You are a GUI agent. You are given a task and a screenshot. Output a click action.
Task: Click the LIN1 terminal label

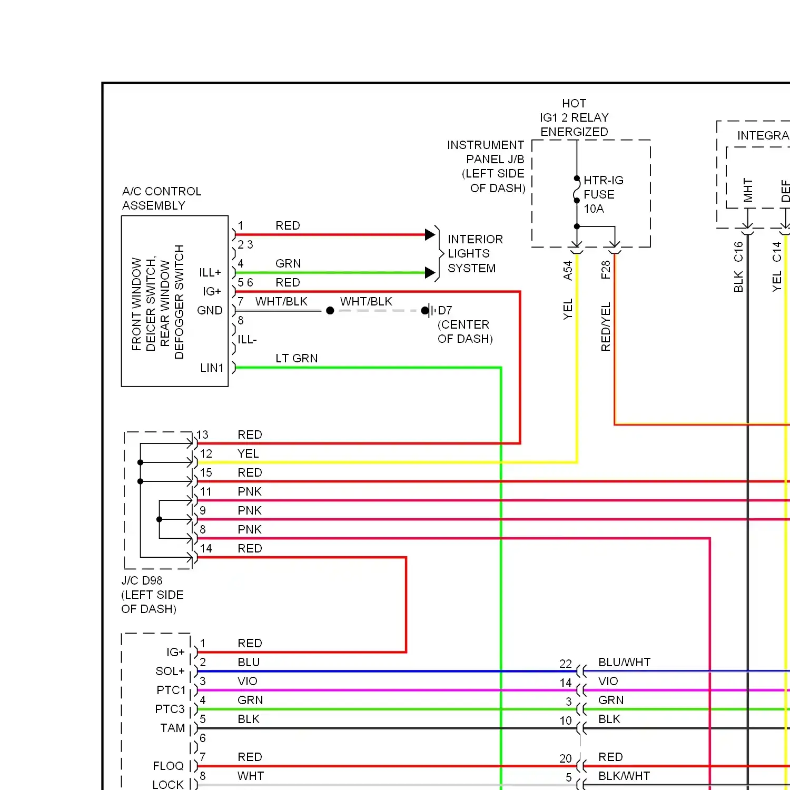[212, 368]
